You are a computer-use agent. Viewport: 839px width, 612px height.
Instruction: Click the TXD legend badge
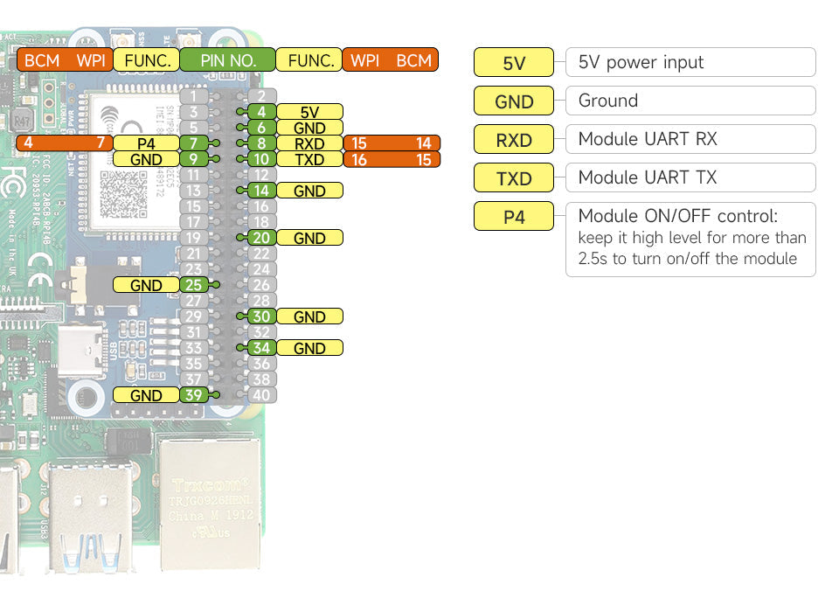coord(513,177)
